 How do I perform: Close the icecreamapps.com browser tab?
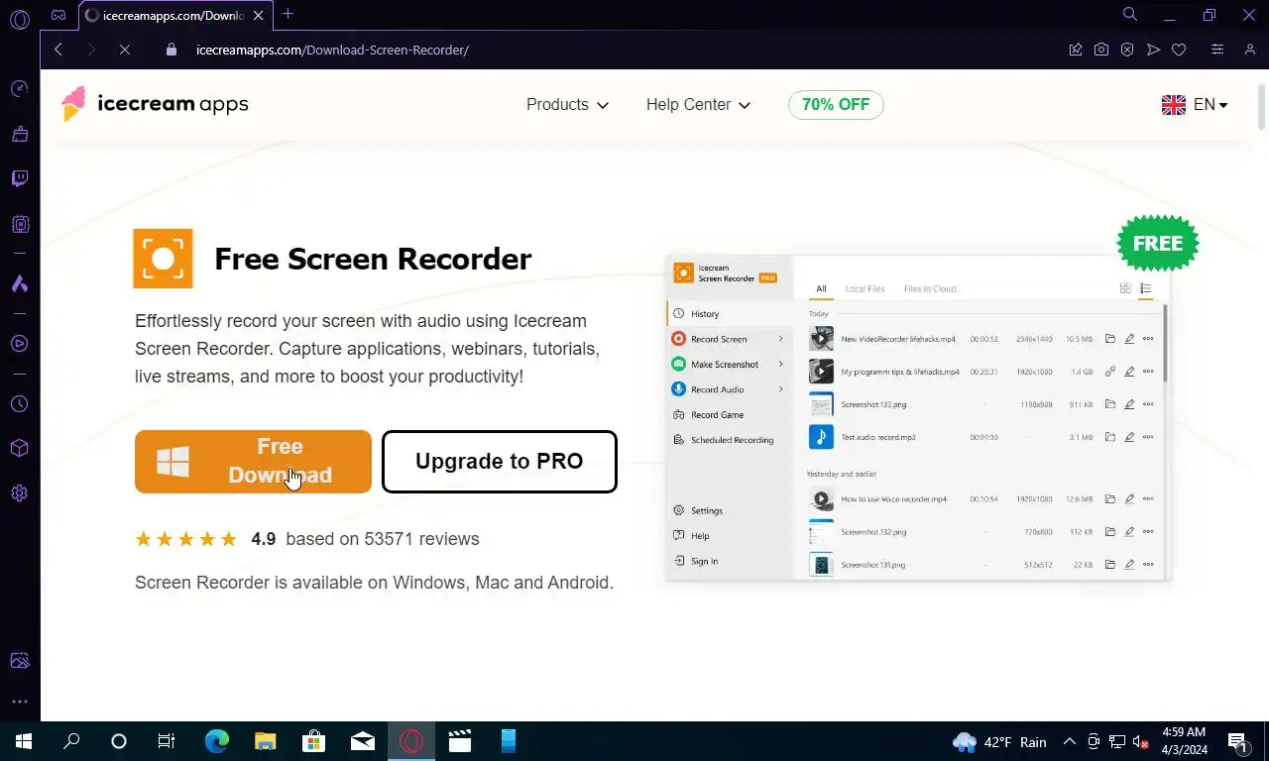coord(259,15)
